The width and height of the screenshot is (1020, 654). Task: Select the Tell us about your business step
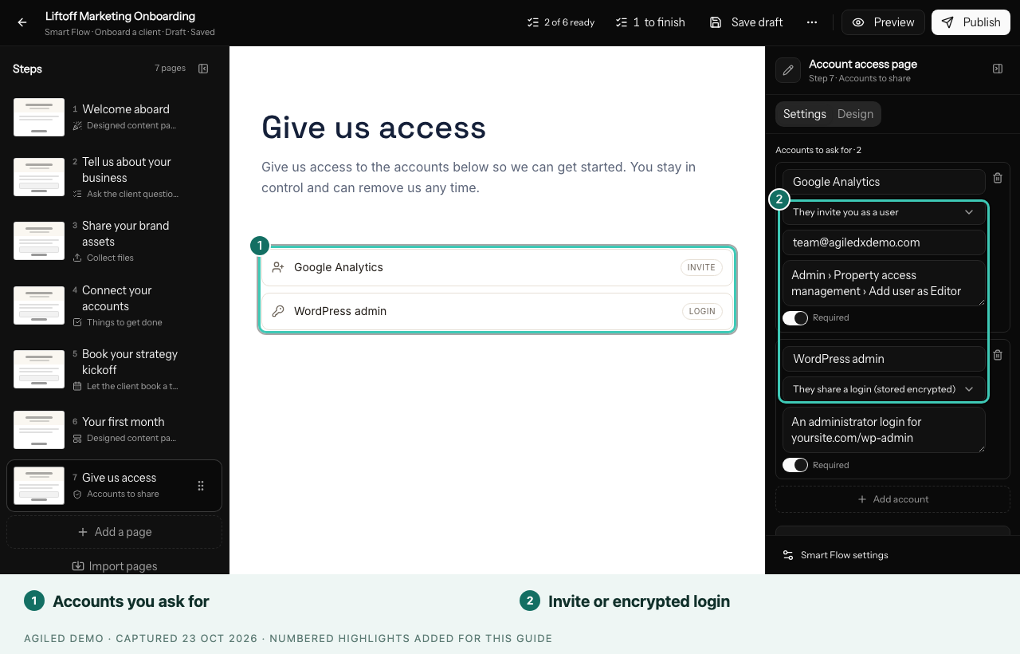114,177
